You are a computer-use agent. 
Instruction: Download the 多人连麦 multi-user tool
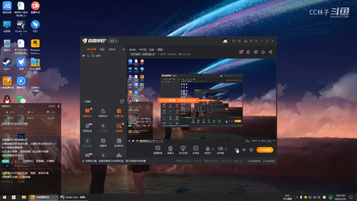[x=103, y=128]
